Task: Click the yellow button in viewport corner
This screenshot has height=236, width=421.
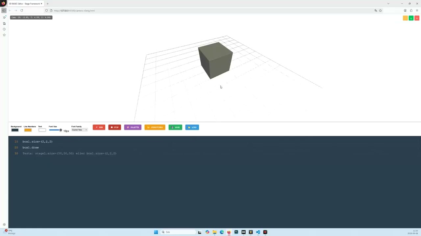Action: (405, 18)
